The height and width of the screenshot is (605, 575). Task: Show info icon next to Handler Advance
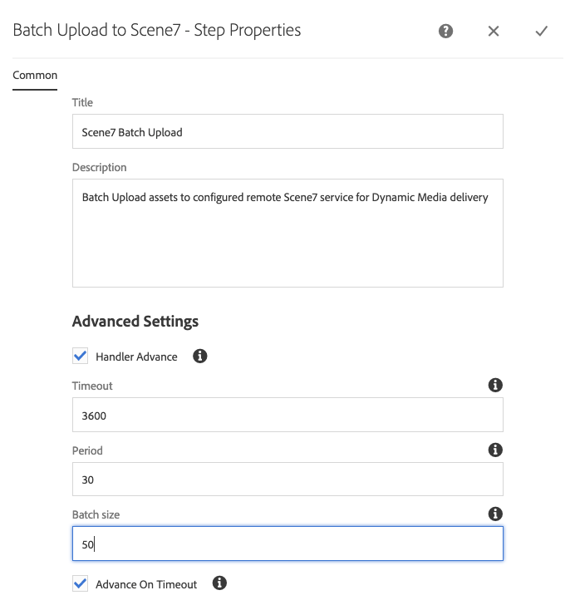200,357
